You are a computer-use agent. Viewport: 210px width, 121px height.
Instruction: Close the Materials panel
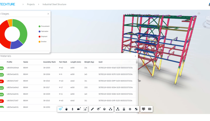[x=135, y=56]
